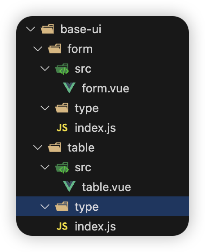Open the table.vue file
The height and width of the screenshot is (252, 205).
(107, 187)
